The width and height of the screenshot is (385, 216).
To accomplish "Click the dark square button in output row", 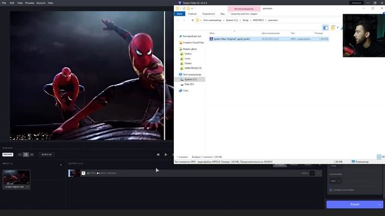I will (312, 173).
